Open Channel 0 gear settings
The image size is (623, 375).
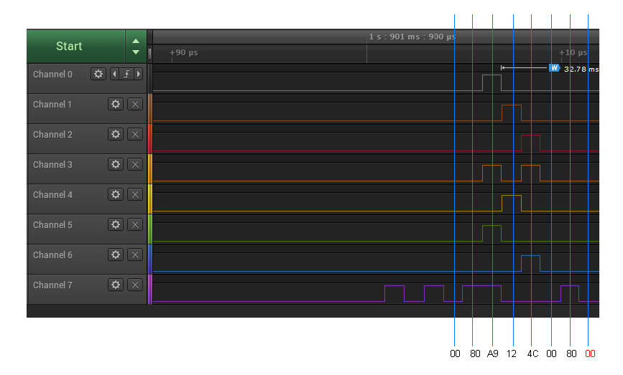(x=98, y=74)
